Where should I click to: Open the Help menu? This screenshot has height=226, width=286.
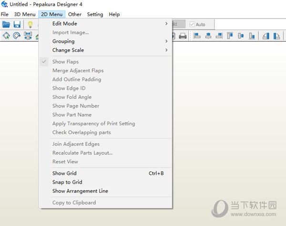click(x=114, y=14)
